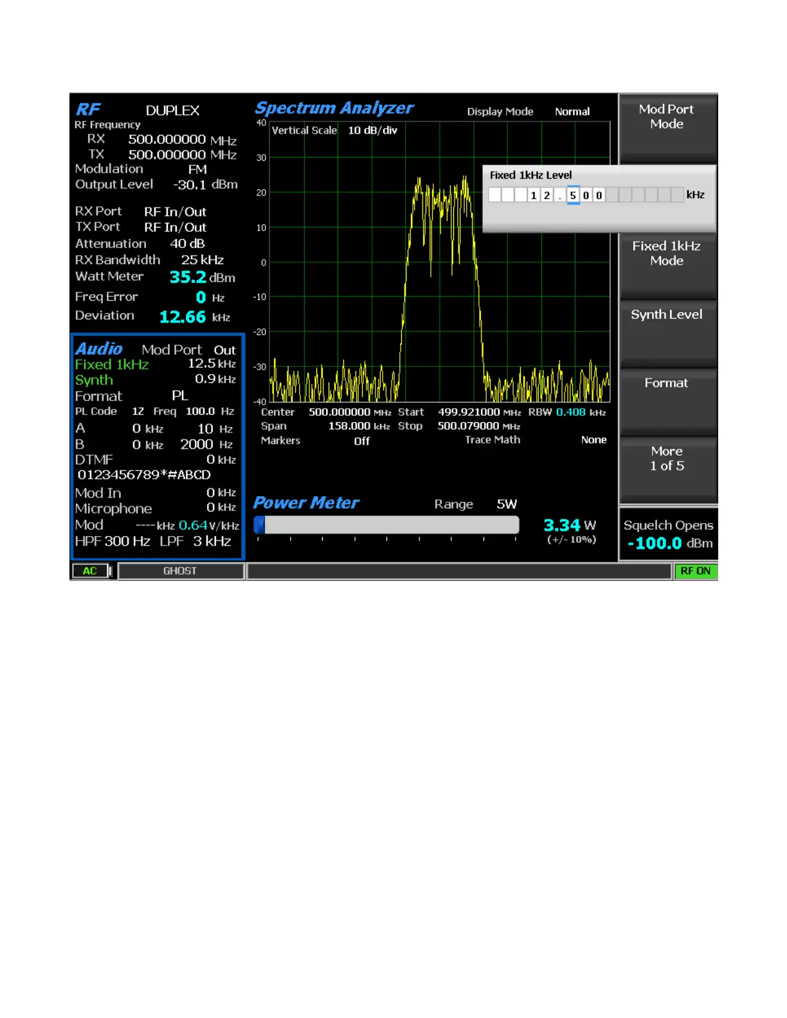
Task: Click Markers Off setting
Action: (362, 441)
